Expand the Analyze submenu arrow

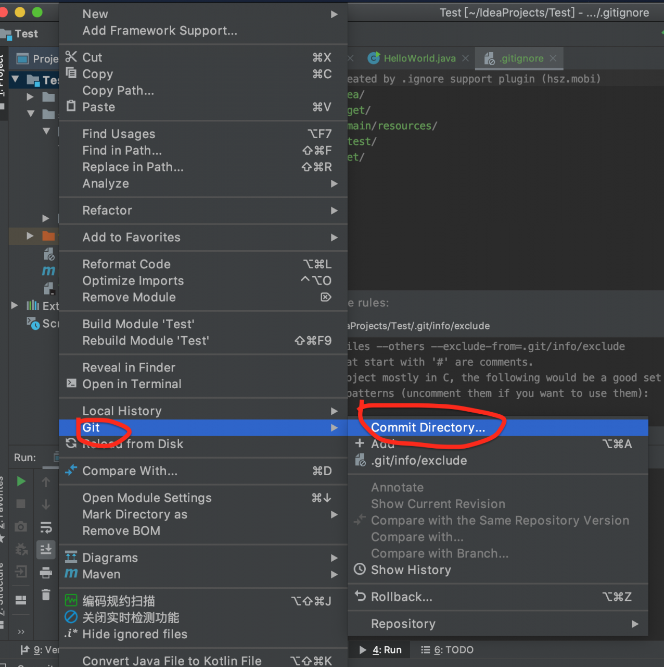(x=334, y=183)
